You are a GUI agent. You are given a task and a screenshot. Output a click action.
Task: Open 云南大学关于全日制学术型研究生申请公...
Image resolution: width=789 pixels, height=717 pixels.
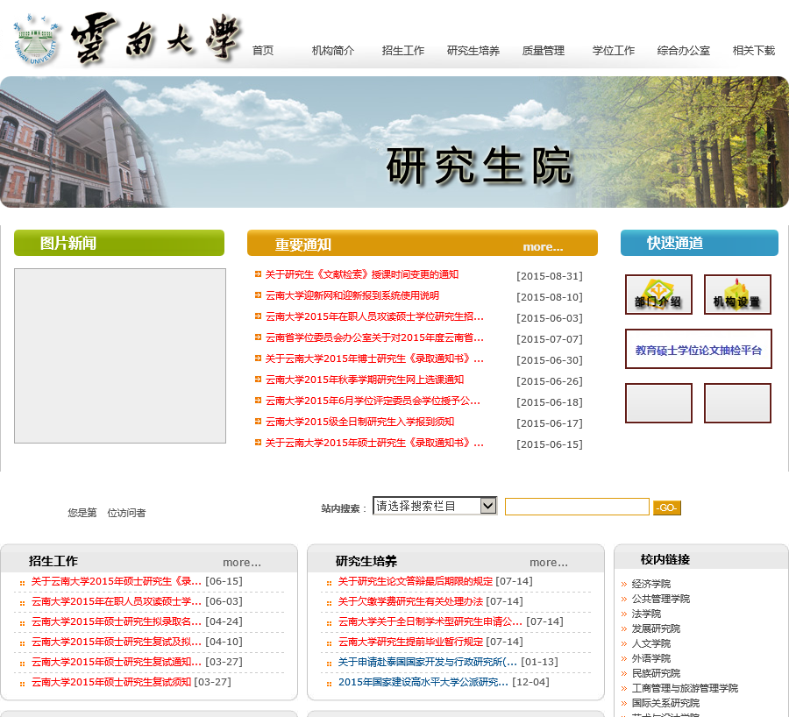[x=430, y=621]
